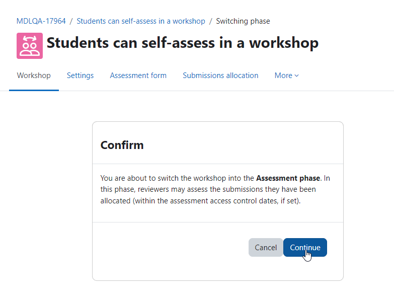This screenshot has width=394, height=297.
Task: Click the chevron arrow beside More
Action: (296, 76)
